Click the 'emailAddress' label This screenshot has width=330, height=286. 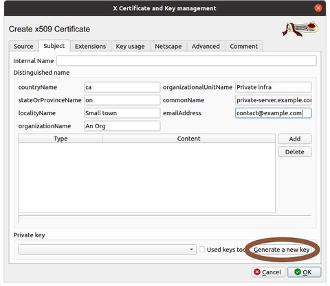pos(182,113)
